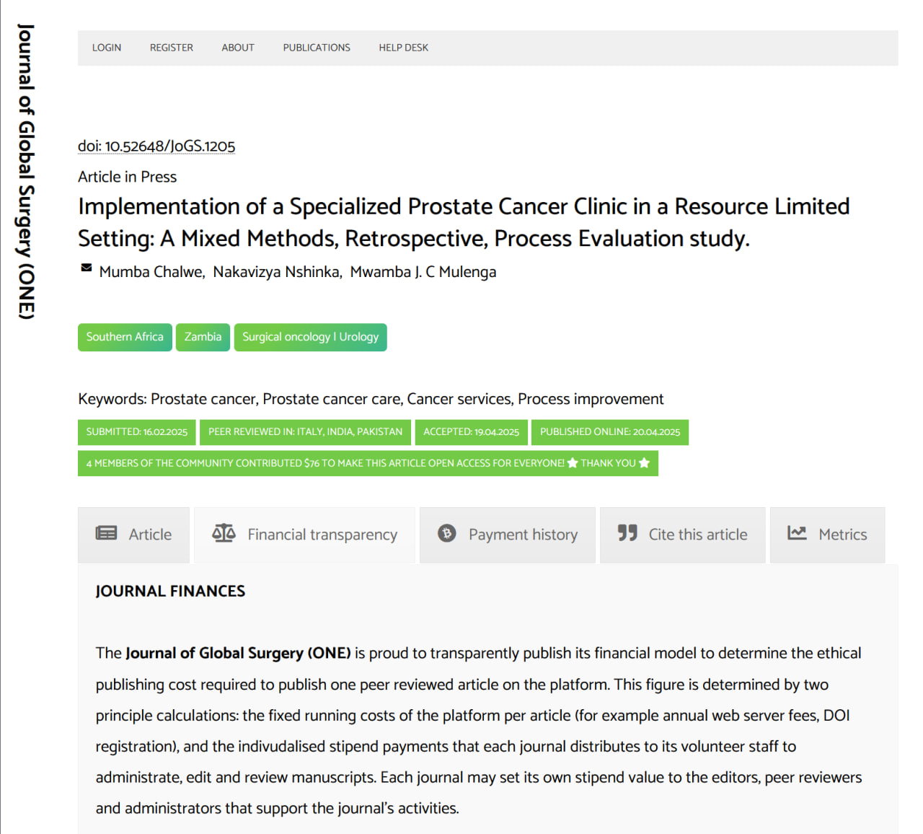923x834 pixels.
Task: Open the Cite this article tab
Action: click(682, 535)
